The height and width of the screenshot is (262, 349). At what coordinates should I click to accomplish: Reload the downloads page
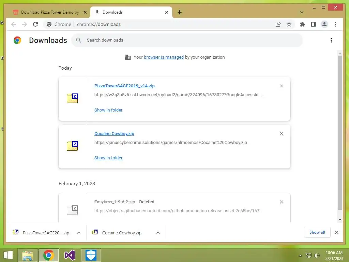pyautogui.click(x=35, y=24)
